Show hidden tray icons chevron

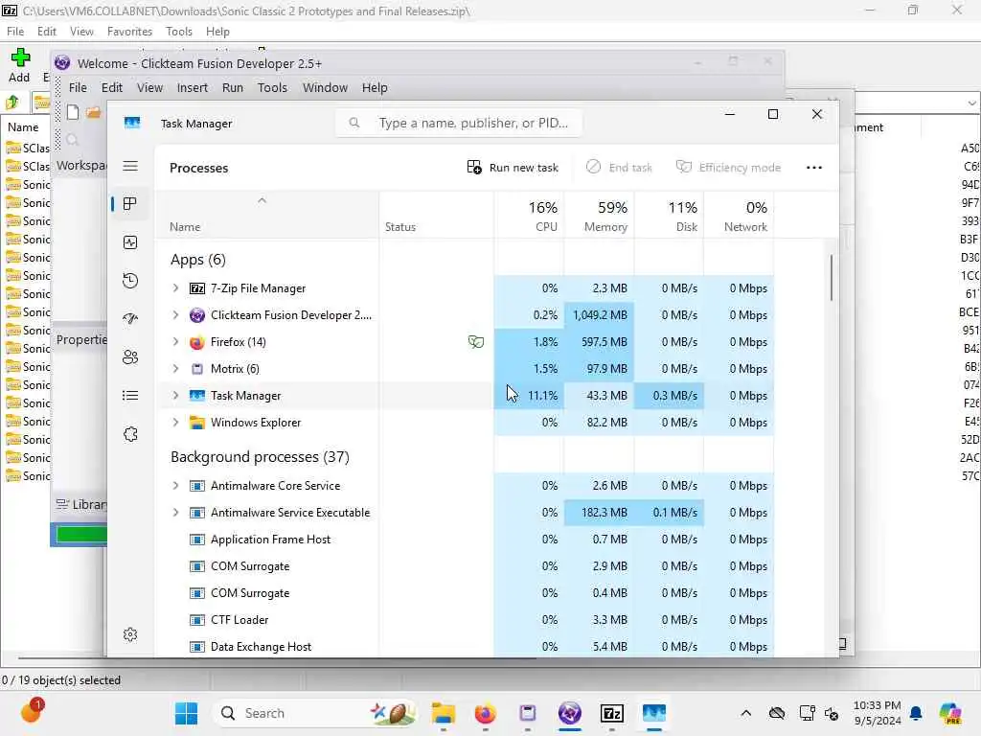(x=745, y=713)
